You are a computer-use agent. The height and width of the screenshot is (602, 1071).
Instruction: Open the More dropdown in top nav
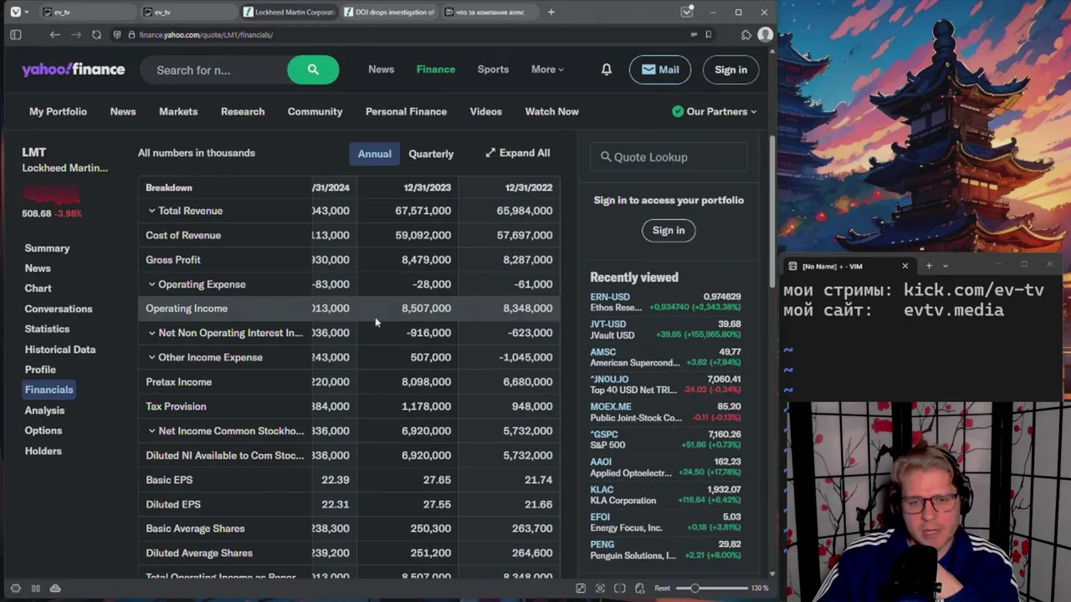pos(547,69)
